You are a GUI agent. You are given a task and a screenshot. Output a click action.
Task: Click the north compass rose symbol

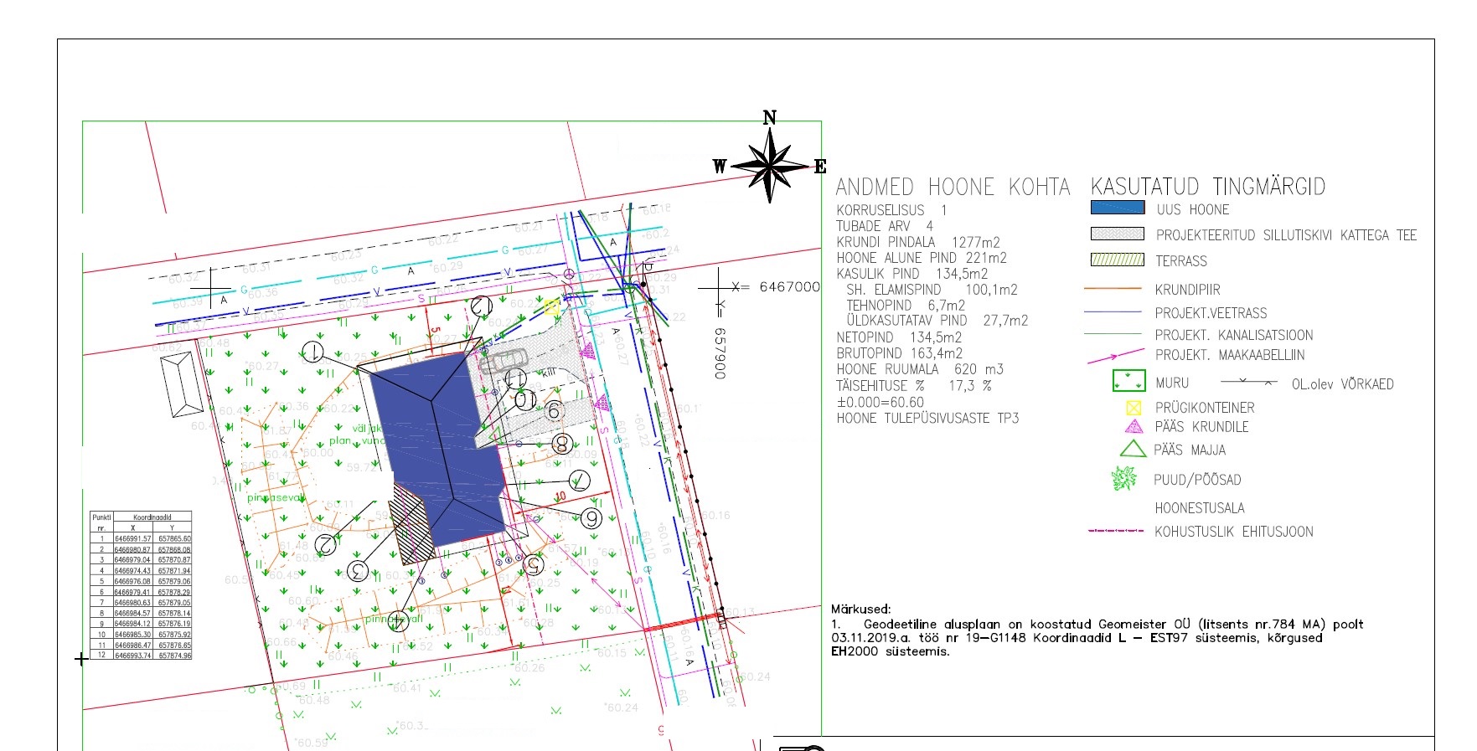click(769, 166)
